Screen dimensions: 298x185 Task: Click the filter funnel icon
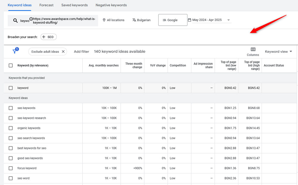pyautogui.click(x=15, y=51)
